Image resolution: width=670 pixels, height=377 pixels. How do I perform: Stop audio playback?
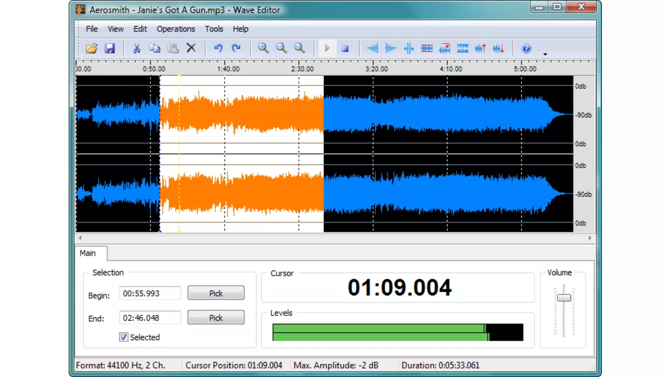click(x=344, y=48)
